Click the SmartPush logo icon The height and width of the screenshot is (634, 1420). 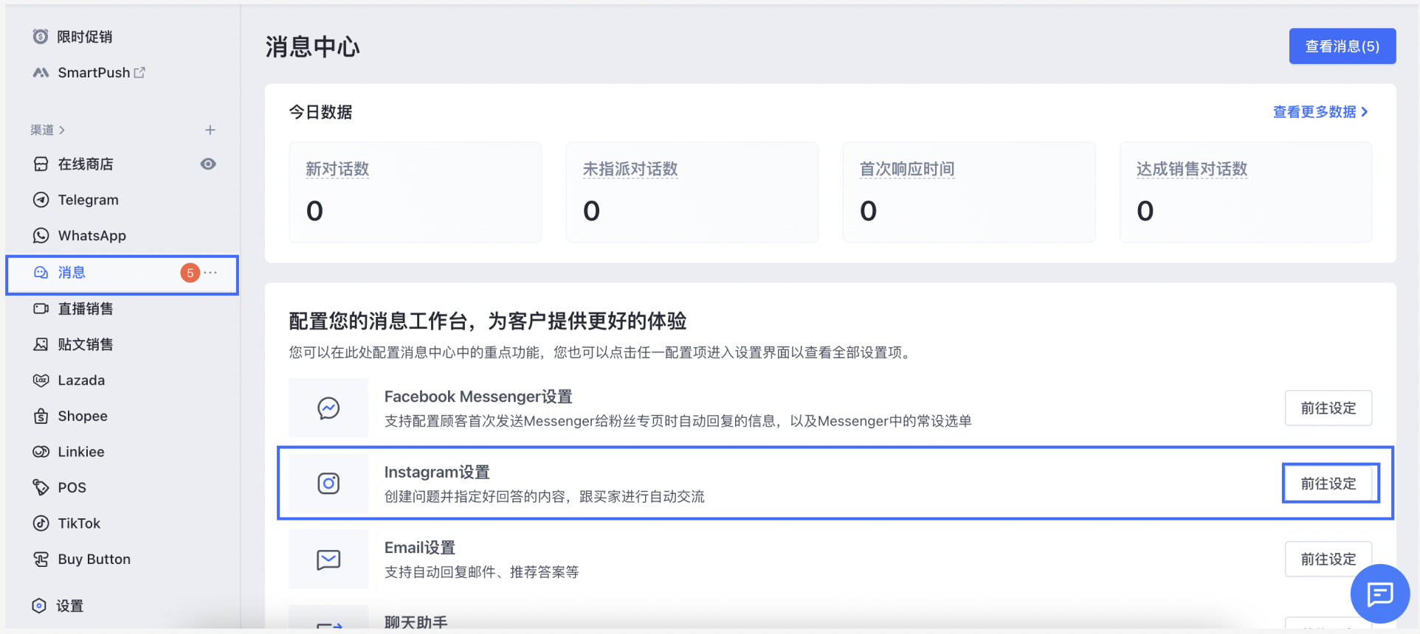point(41,72)
